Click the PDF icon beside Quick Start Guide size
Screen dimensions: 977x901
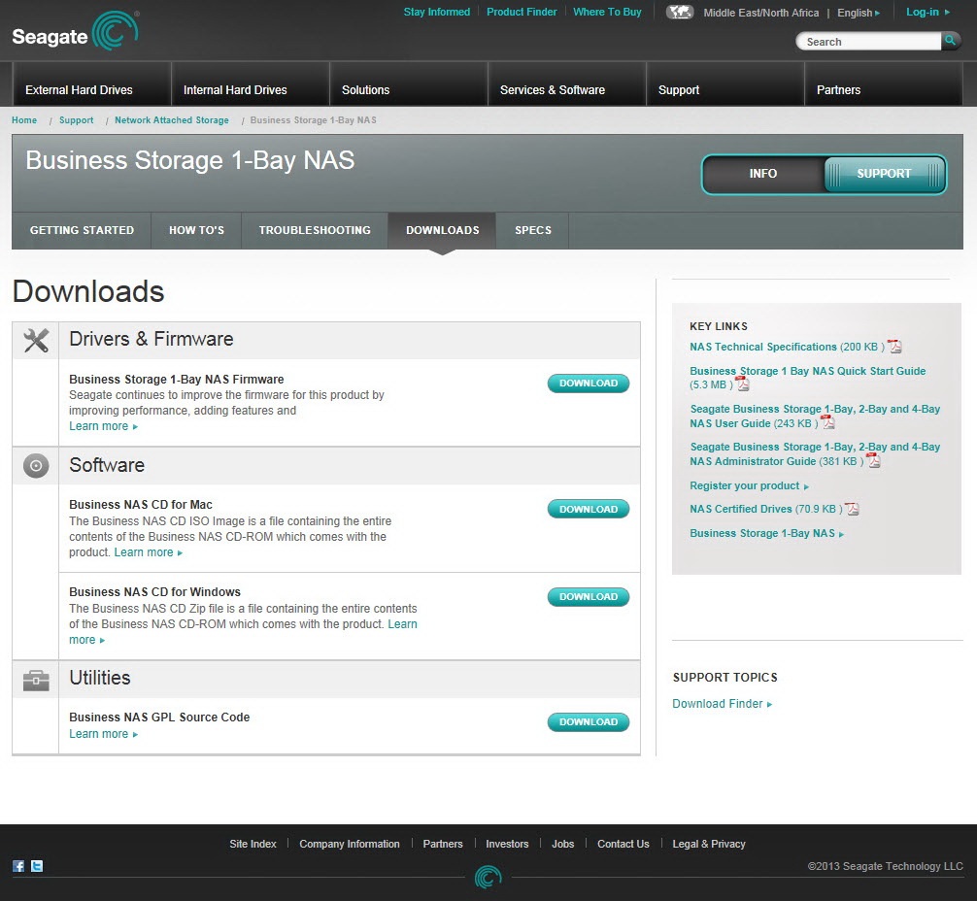click(x=743, y=384)
